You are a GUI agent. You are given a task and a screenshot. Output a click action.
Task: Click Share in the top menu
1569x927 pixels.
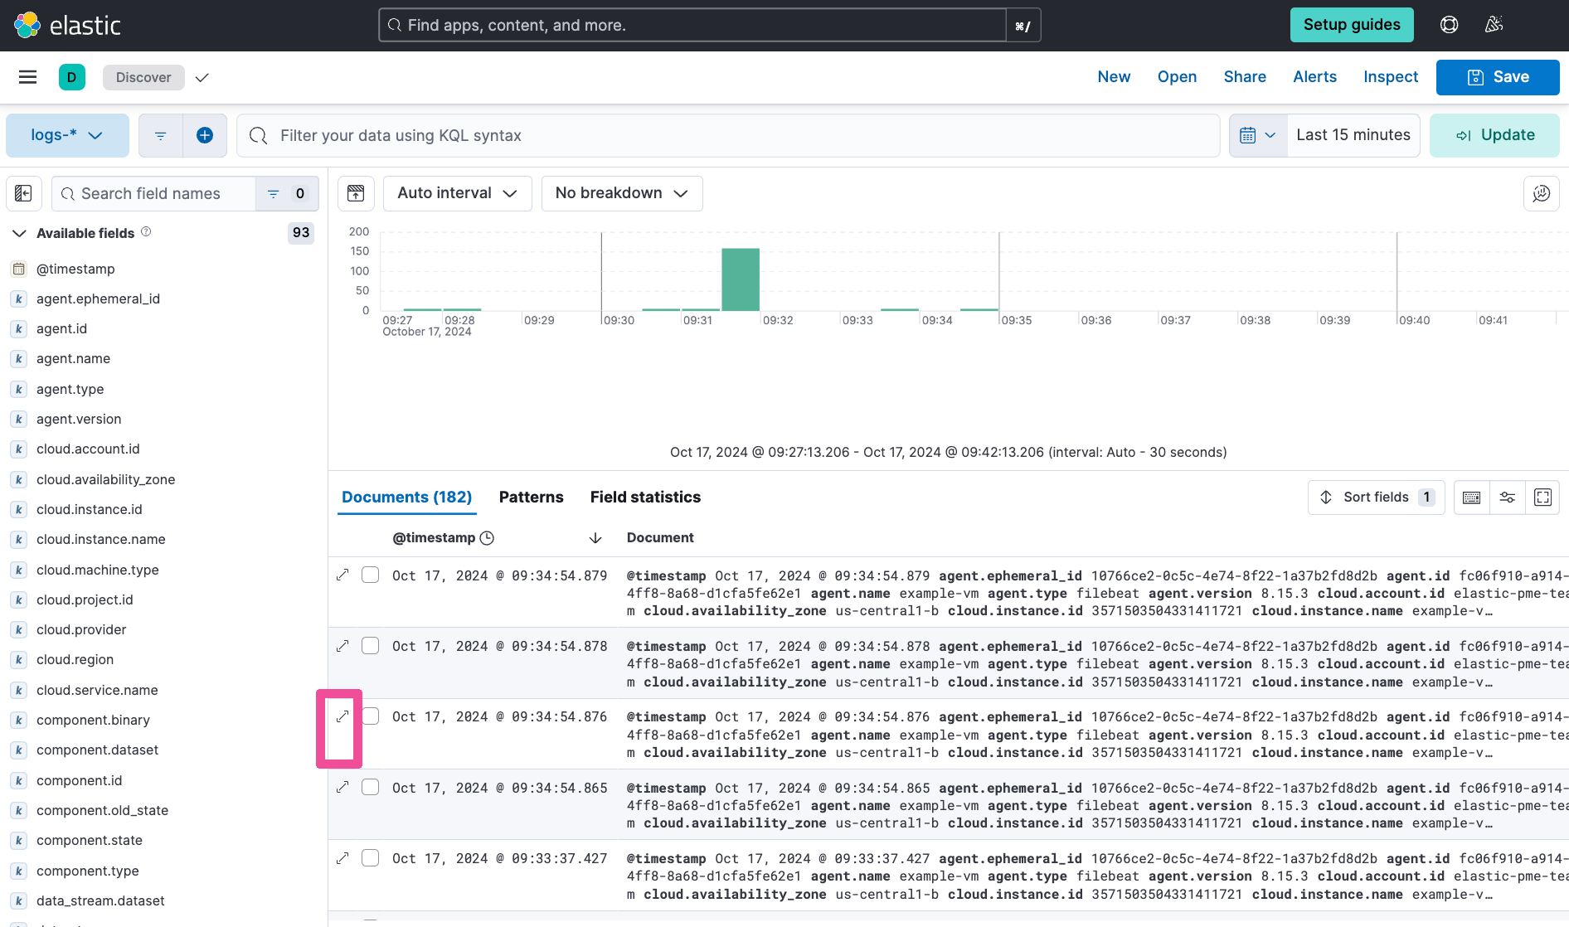pyautogui.click(x=1245, y=77)
